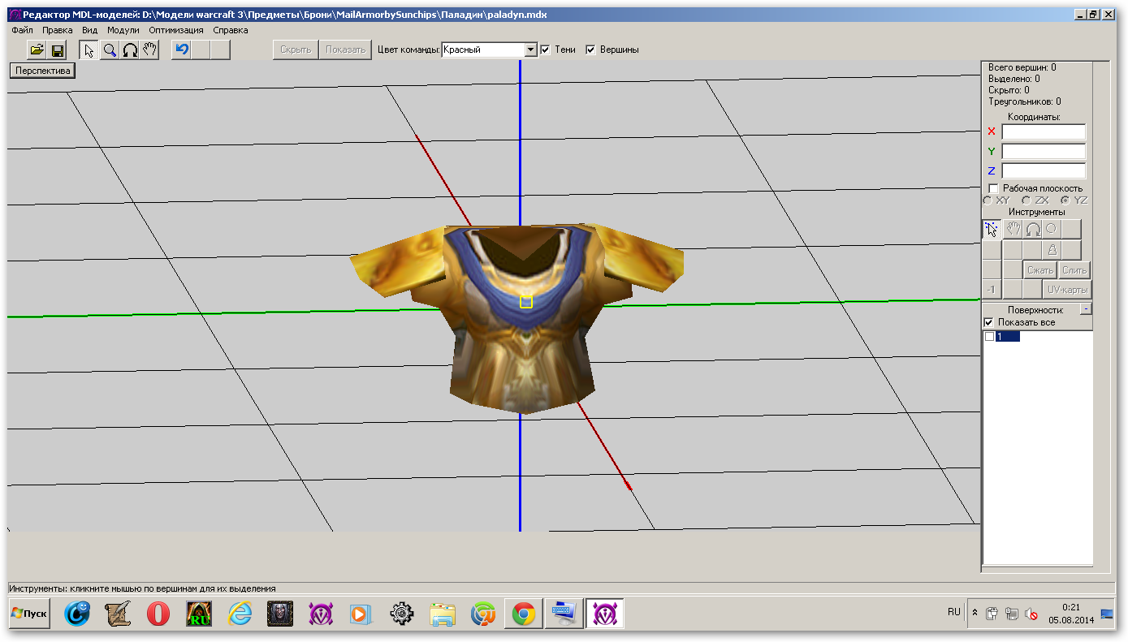
Task: Select surface 1 in the surfaces list
Action: pyautogui.click(x=1007, y=336)
